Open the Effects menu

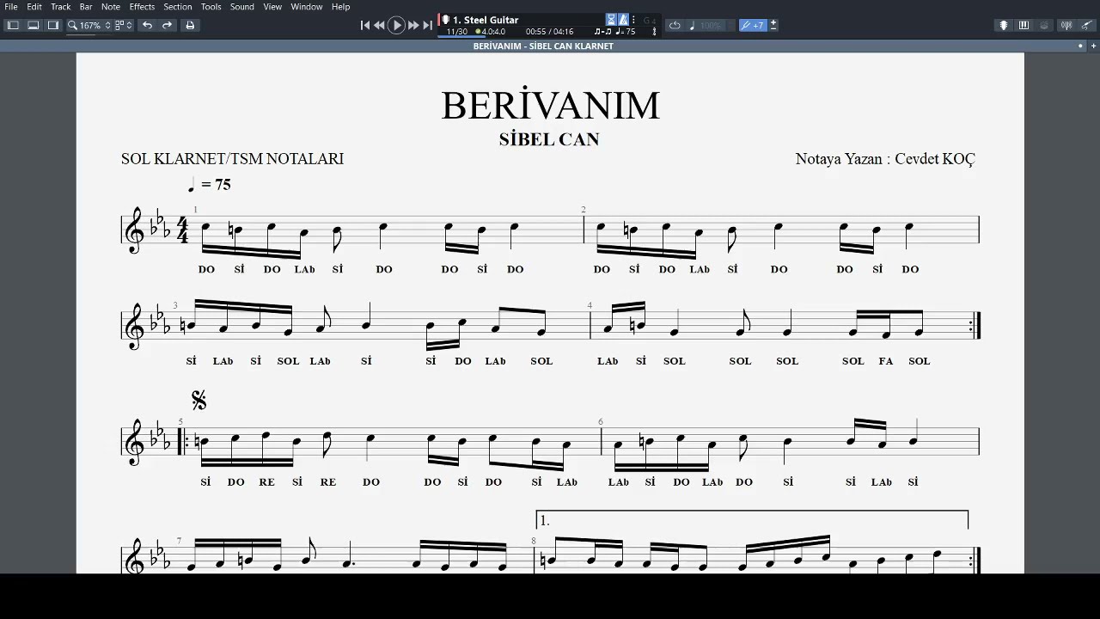coord(142,7)
